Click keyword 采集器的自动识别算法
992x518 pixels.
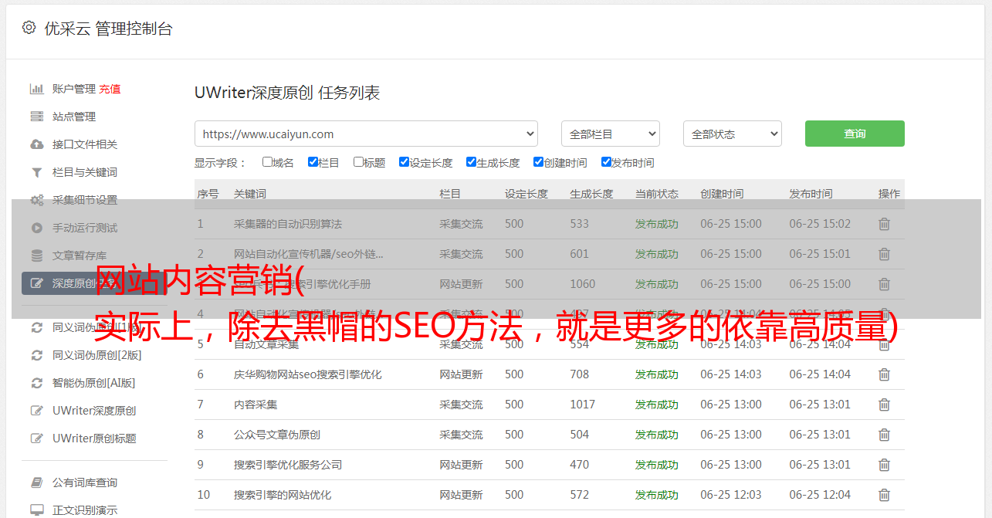pyautogui.click(x=288, y=224)
